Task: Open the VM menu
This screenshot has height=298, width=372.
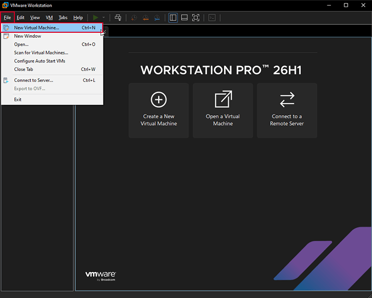Action: tap(49, 17)
